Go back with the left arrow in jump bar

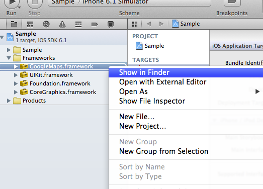coord(149,24)
